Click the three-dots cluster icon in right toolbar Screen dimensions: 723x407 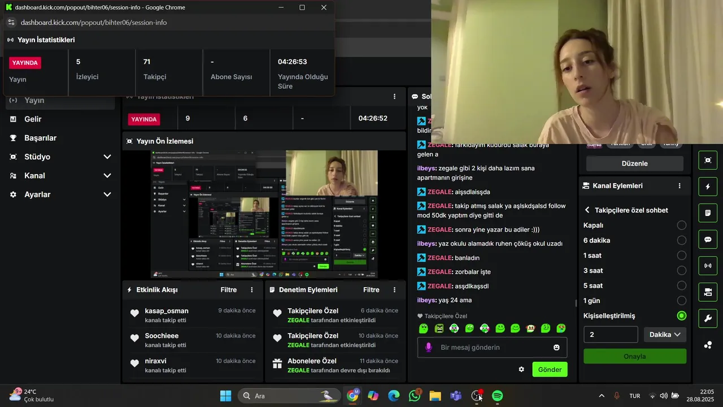point(708,345)
